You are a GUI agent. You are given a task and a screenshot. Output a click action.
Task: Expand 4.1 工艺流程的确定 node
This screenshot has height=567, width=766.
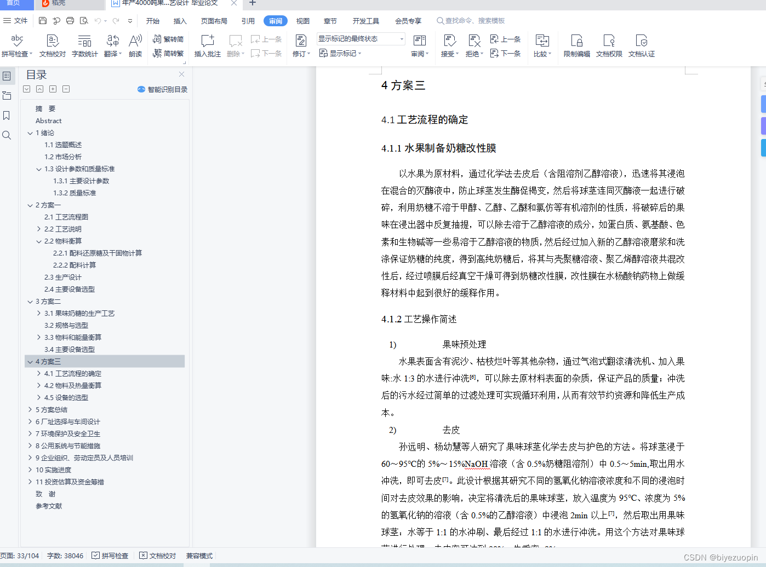click(39, 374)
